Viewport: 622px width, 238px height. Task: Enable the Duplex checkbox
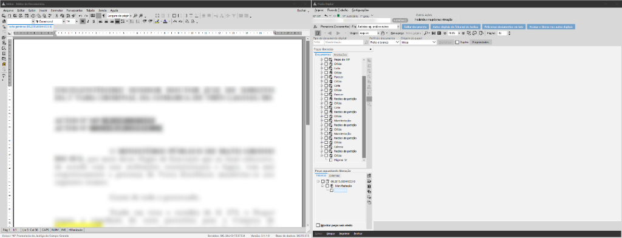point(457,42)
